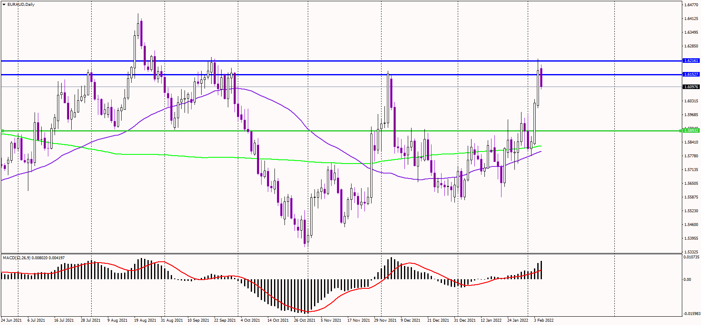Click the 4 Oct 2021 date label

point(250,320)
